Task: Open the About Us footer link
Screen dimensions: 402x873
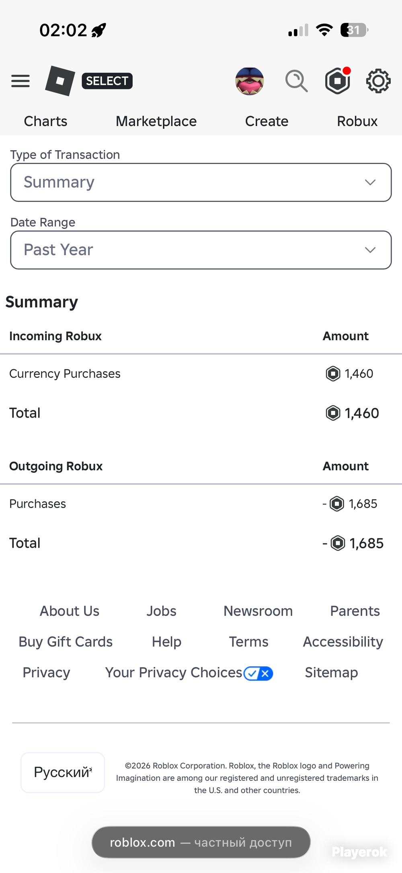Action: coord(70,611)
